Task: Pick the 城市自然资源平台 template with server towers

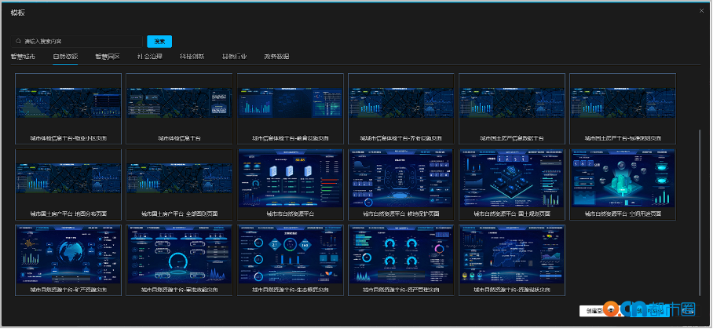Action: click(x=291, y=177)
